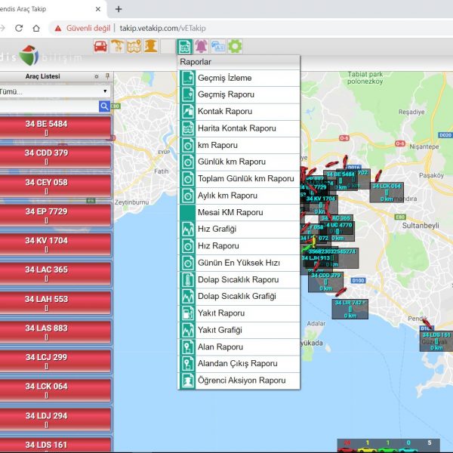Choose vehicle 34 EP 7729
The width and height of the screenshot is (453, 453).
(x=55, y=215)
